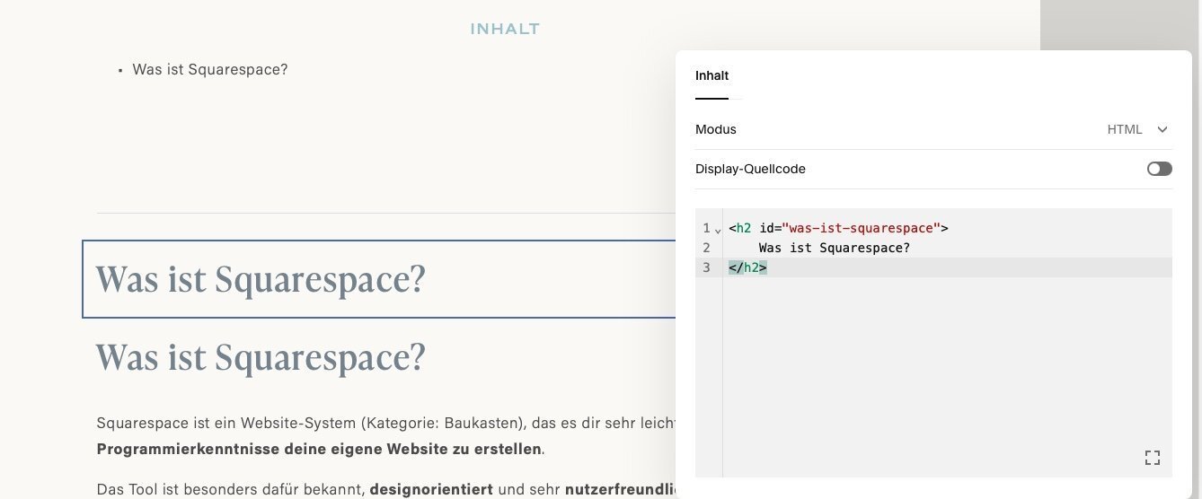This screenshot has width=1202, height=499.
Task: Click the 'Display-Quellcode' label
Action: (x=750, y=169)
